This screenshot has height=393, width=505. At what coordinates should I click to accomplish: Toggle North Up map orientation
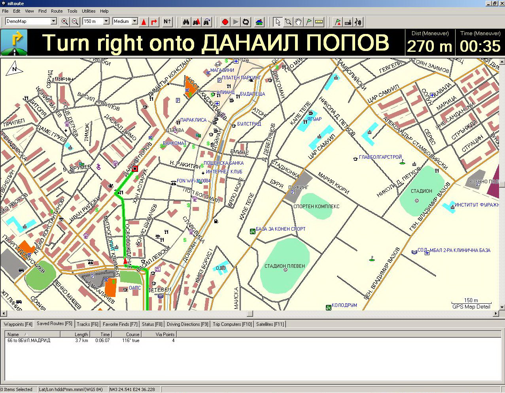tap(167, 22)
